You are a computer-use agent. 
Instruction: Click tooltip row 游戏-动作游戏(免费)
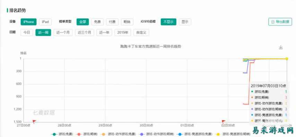coord(269,103)
